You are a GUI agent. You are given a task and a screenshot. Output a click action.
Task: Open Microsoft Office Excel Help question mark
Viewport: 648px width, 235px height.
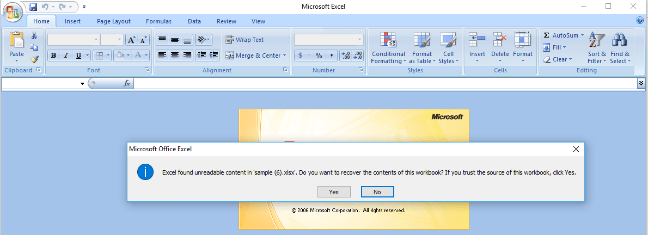[640, 20]
